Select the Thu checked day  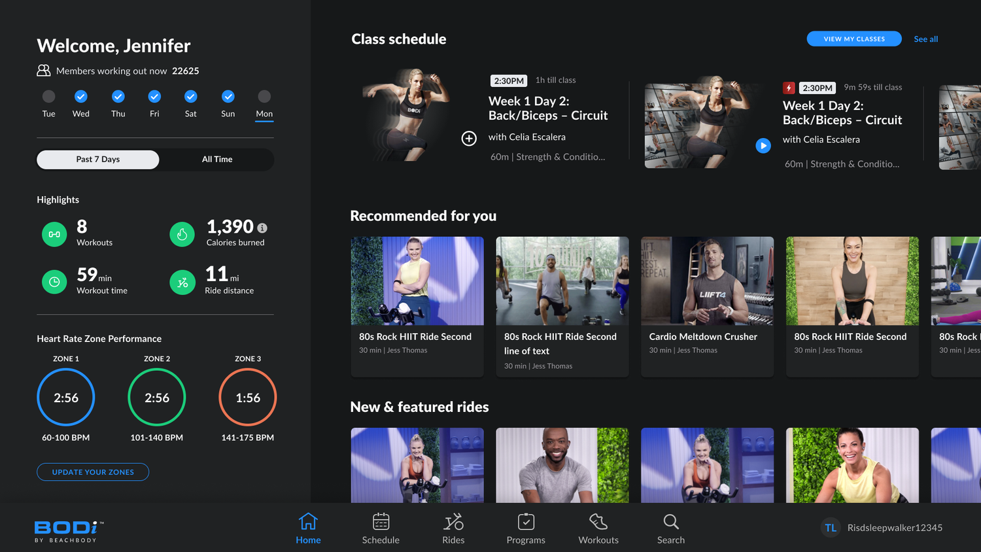pyautogui.click(x=118, y=96)
